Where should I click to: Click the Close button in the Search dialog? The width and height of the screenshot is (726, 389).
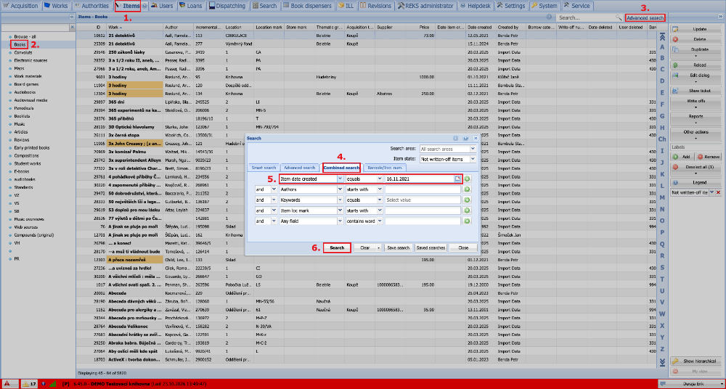(463, 247)
